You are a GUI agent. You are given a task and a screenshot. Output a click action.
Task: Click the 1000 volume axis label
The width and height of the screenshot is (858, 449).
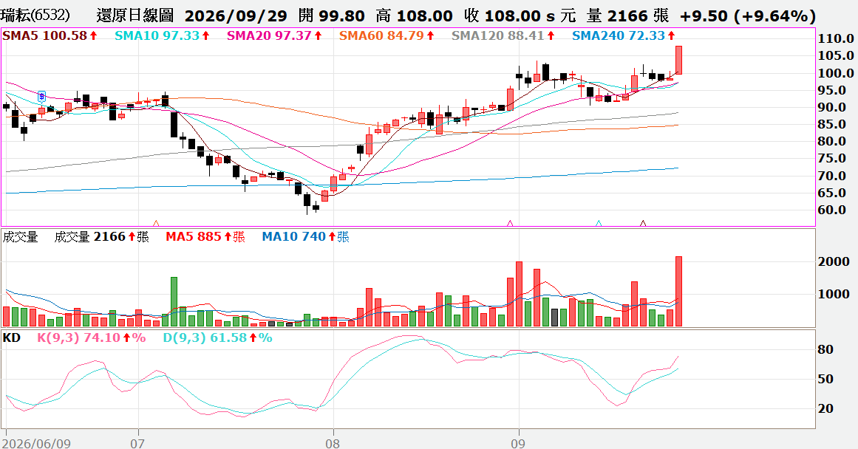point(834,294)
